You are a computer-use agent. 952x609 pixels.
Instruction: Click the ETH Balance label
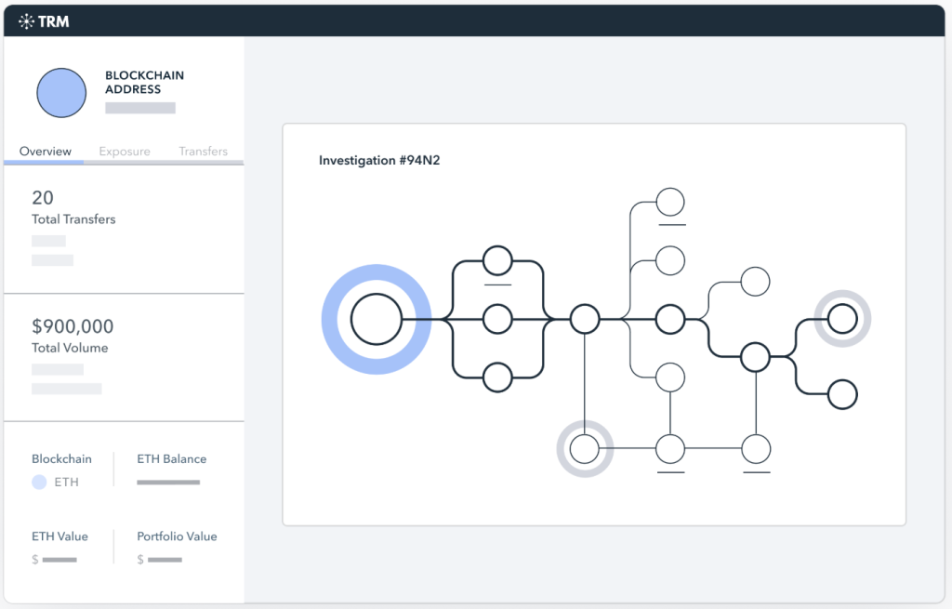[172, 458]
